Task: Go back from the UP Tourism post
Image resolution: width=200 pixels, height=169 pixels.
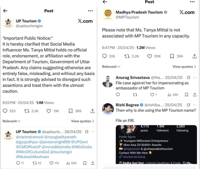Action: point(5,11)
